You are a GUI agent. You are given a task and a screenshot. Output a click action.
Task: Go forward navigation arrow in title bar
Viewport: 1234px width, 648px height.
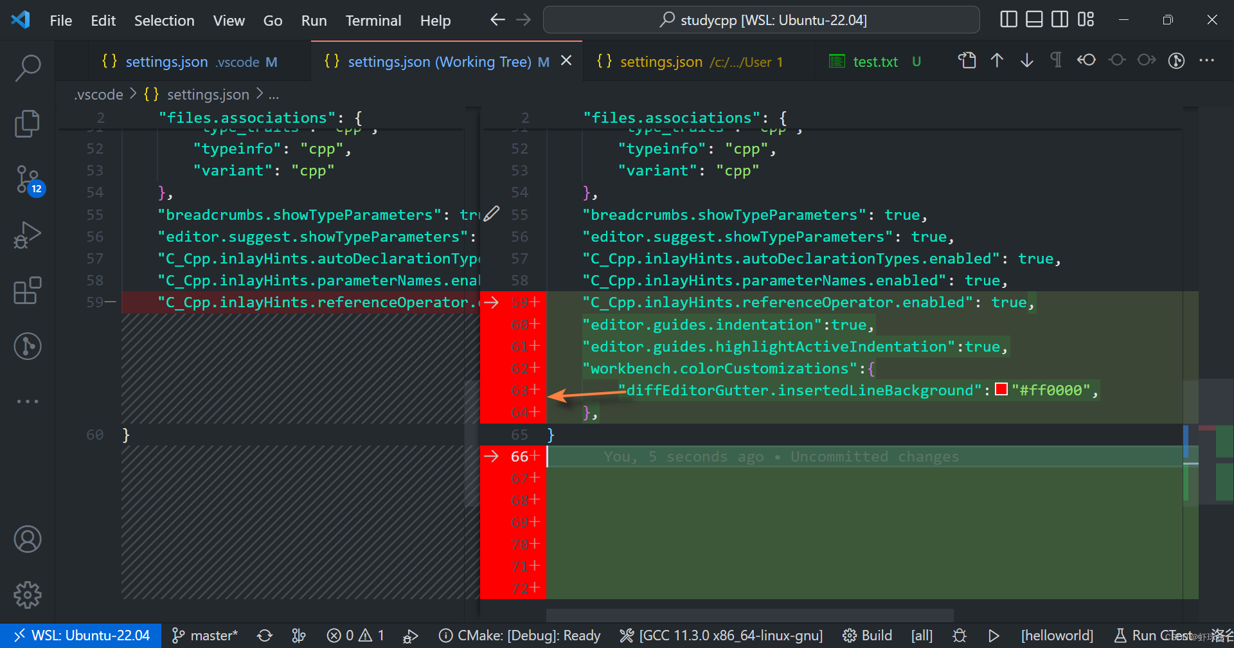click(x=524, y=20)
